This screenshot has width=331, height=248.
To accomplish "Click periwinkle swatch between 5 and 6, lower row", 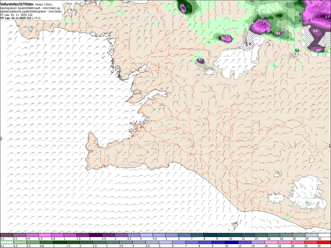I will pos(165,242).
